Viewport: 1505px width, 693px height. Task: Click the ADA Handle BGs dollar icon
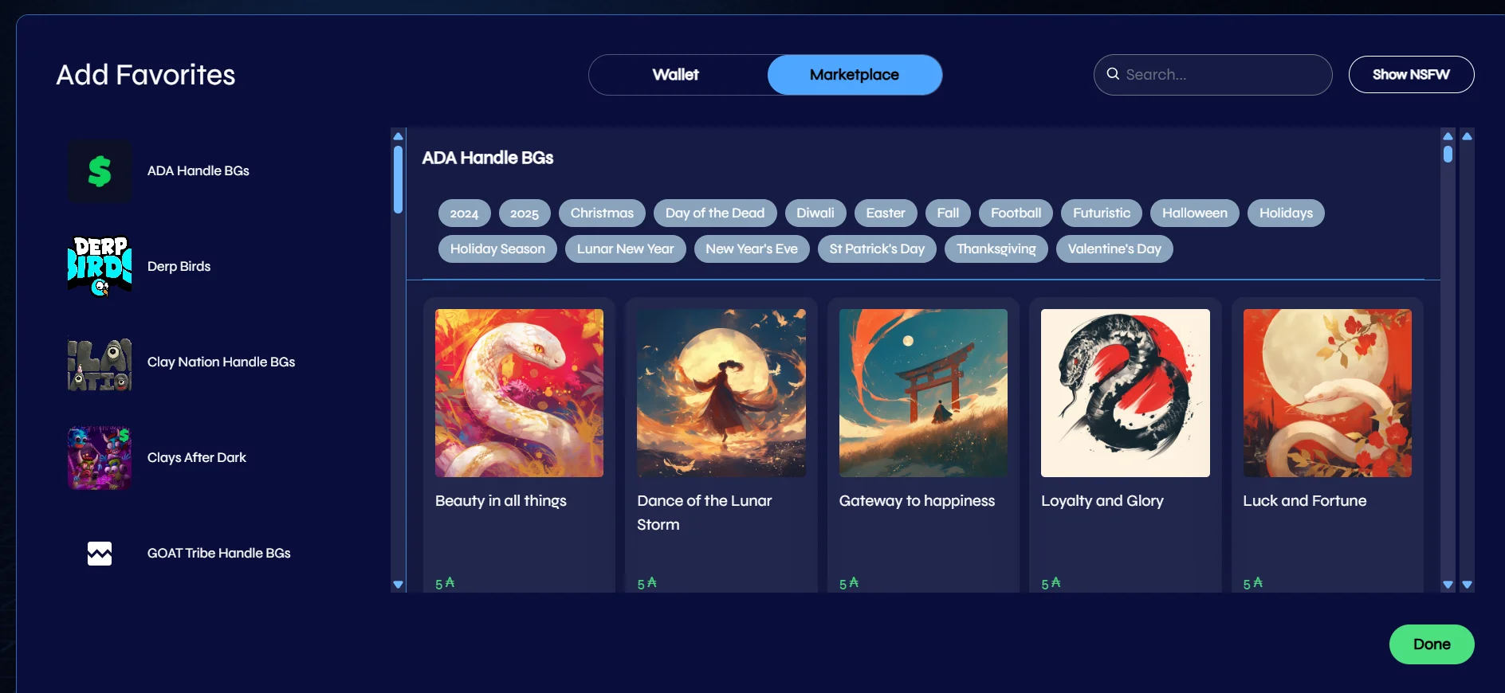[x=100, y=171]
